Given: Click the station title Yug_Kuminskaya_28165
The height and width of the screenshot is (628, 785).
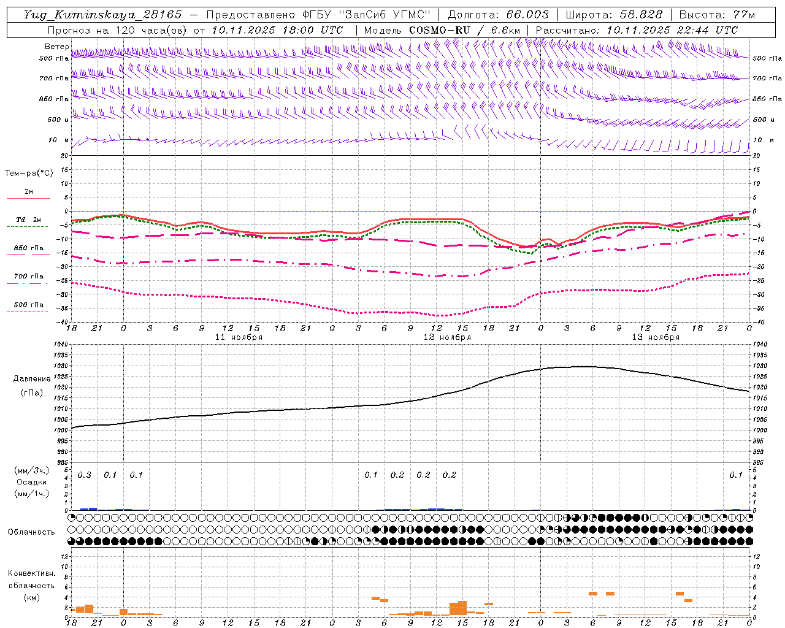Looking at the screenshot, I should point(102,15).
